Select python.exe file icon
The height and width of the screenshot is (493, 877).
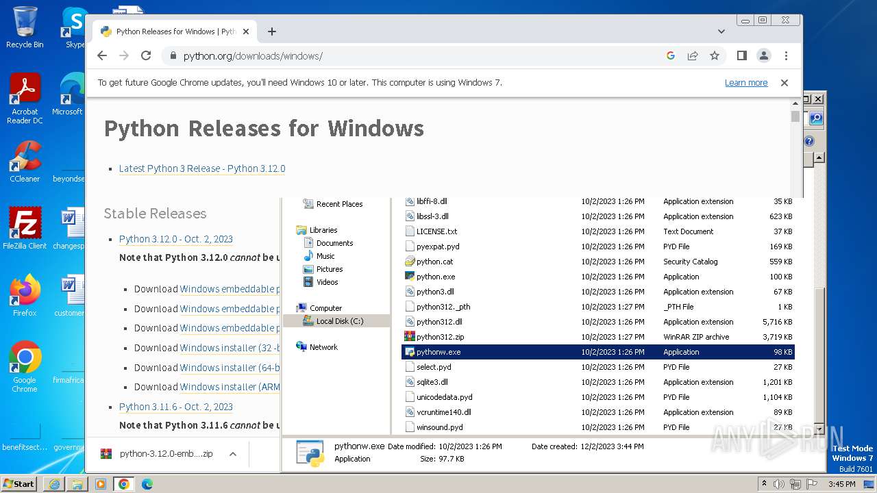click(x=410, y=277)
